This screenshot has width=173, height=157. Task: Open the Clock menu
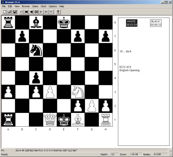coord(44,6)
